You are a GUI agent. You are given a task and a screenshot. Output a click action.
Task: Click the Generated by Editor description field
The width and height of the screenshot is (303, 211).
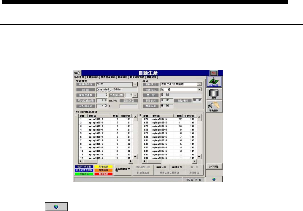117,90
